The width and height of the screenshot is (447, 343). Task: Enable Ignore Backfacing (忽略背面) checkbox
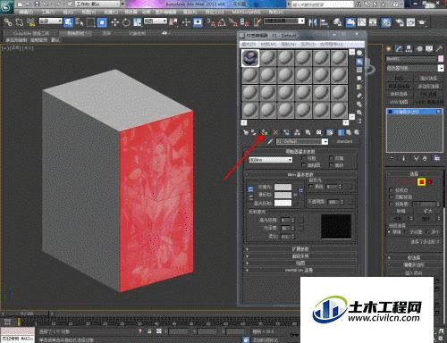(x=392, y=197)
